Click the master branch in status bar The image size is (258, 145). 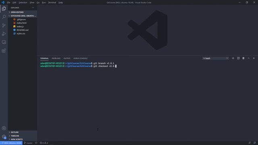tap(28, 143)
